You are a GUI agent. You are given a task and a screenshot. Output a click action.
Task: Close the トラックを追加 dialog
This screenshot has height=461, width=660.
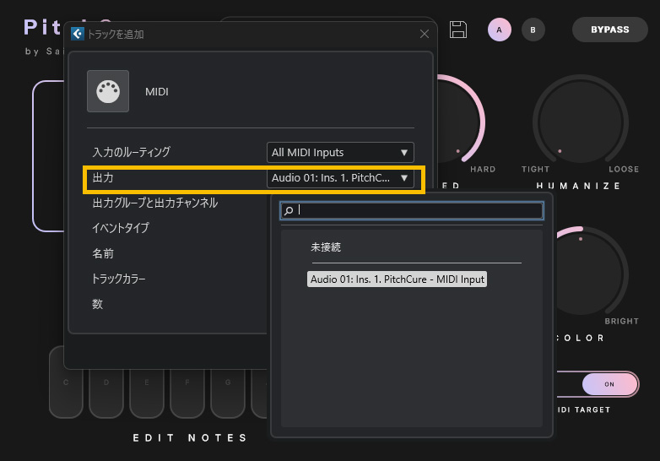coord(425,34)
